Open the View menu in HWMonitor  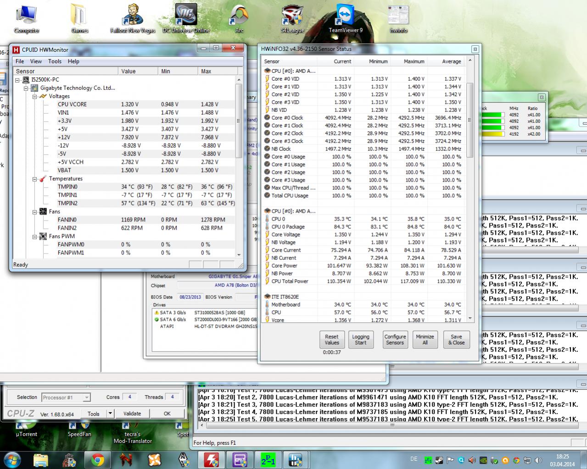[36, 61]
